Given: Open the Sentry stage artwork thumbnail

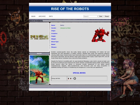Looking at the screenshot, I should (39, 70).
